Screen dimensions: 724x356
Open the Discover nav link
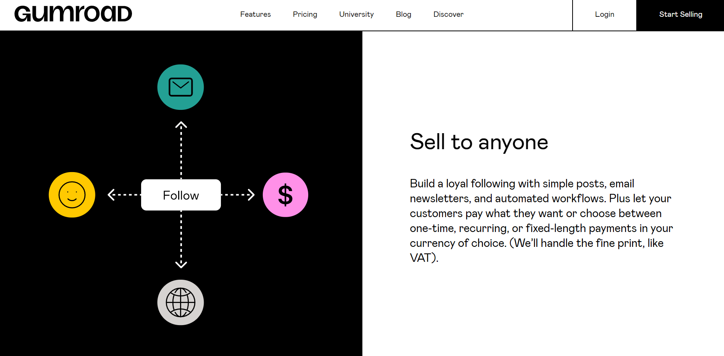coord(448,14)
